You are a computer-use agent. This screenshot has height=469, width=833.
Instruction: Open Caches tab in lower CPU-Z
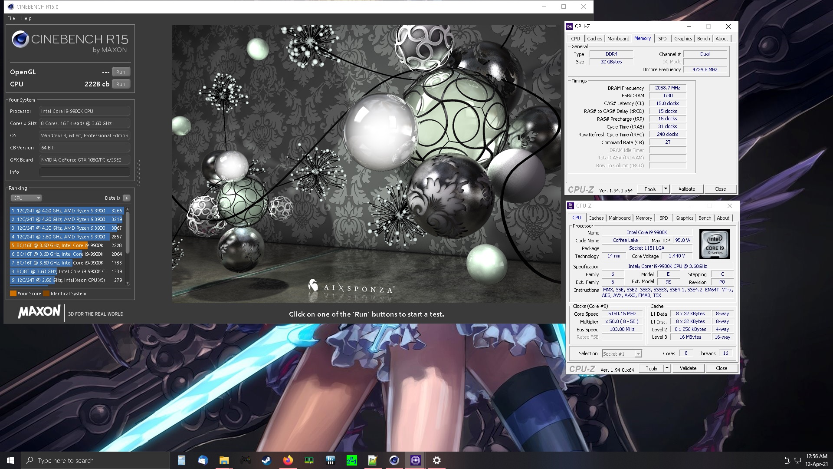[596, 218]
